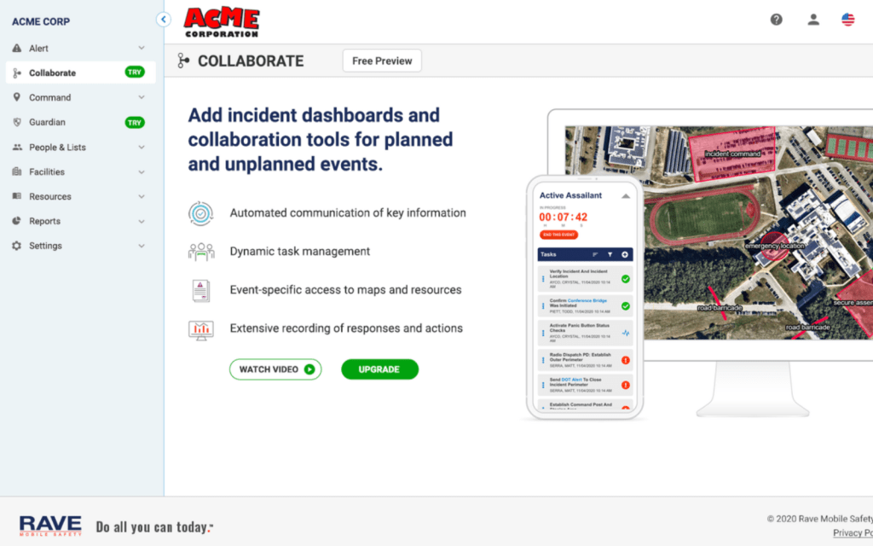Open the user profile icon
The width and height of the screenshot is (873, 546).
(x=813, y=20)
